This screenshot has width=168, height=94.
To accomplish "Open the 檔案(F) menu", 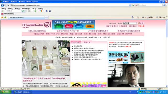I will tap(4, 9).
